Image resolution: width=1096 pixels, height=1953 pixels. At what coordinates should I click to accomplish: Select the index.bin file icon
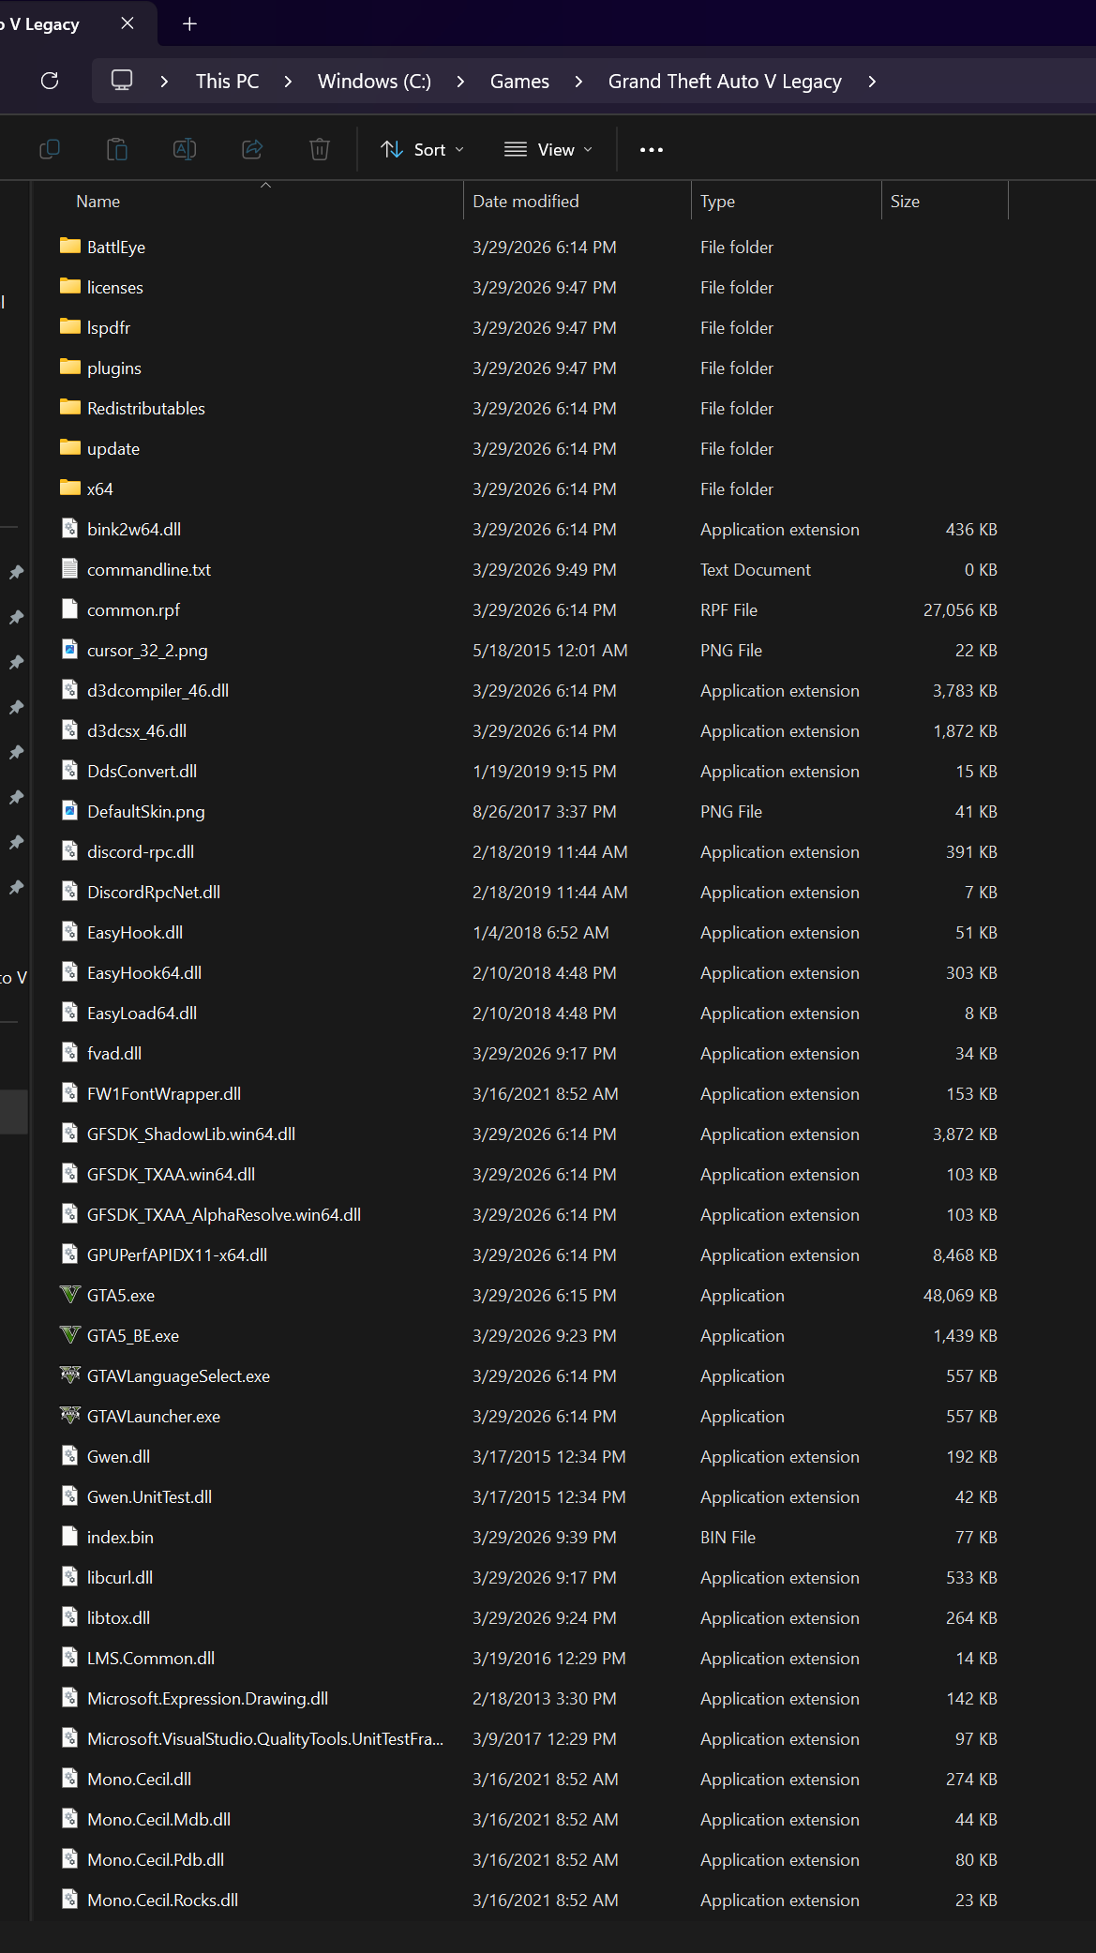[70, 1536]
